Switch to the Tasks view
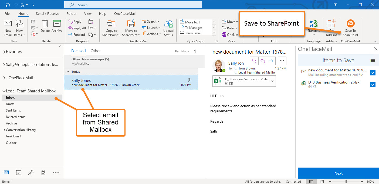This screenshot has width=379, height=184. pos(43,172)
